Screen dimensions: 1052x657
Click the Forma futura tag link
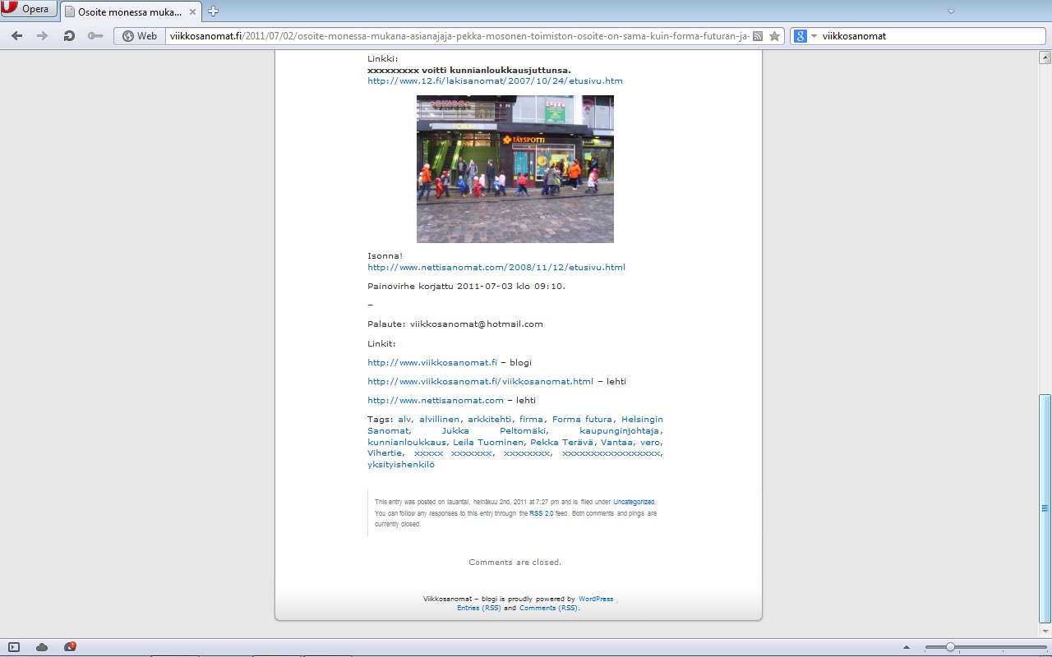tap(582, 420)
